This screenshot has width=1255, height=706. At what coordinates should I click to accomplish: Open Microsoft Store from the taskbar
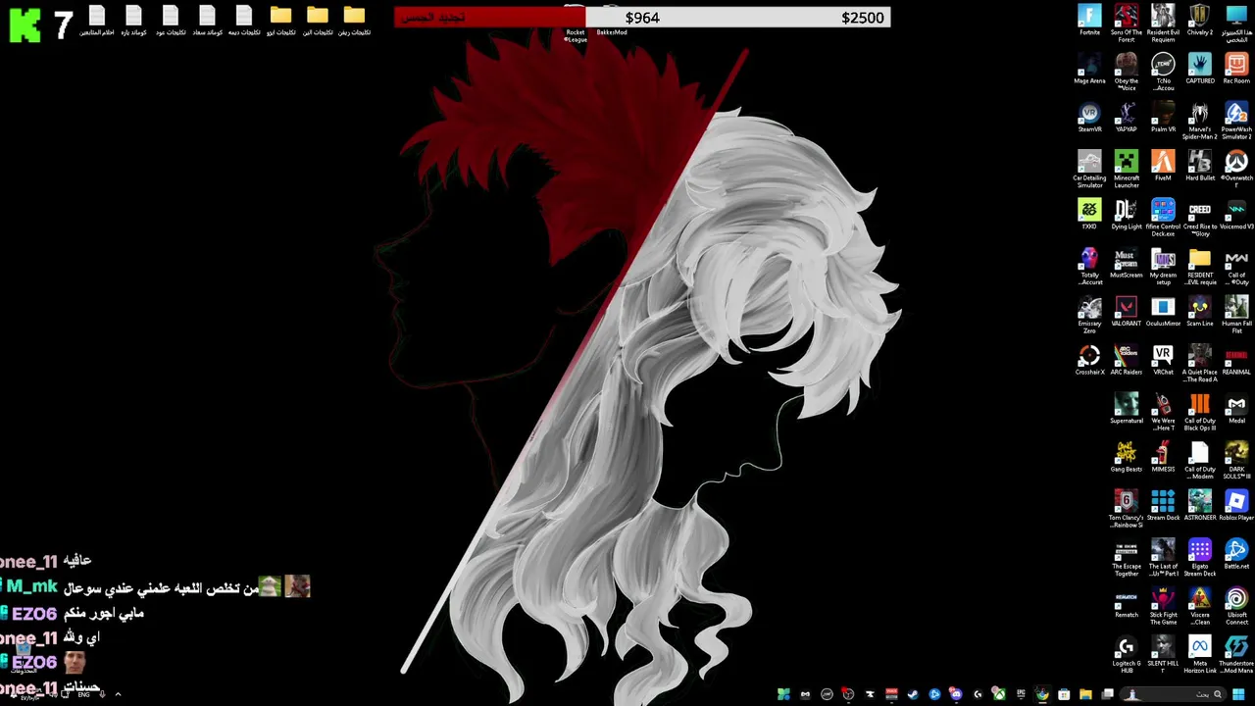(1064, 694)
